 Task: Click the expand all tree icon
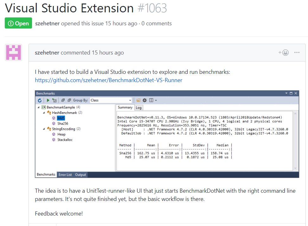point(63,100)
